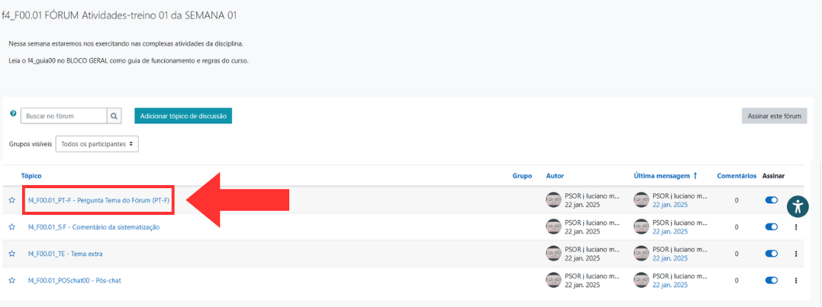Open the Pergunta Tema do Fórum topic link
This screenshot has height=307, width=822.
[x=98, y=200]
